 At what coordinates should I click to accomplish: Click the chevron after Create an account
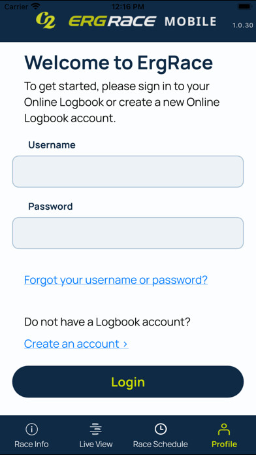125,344
